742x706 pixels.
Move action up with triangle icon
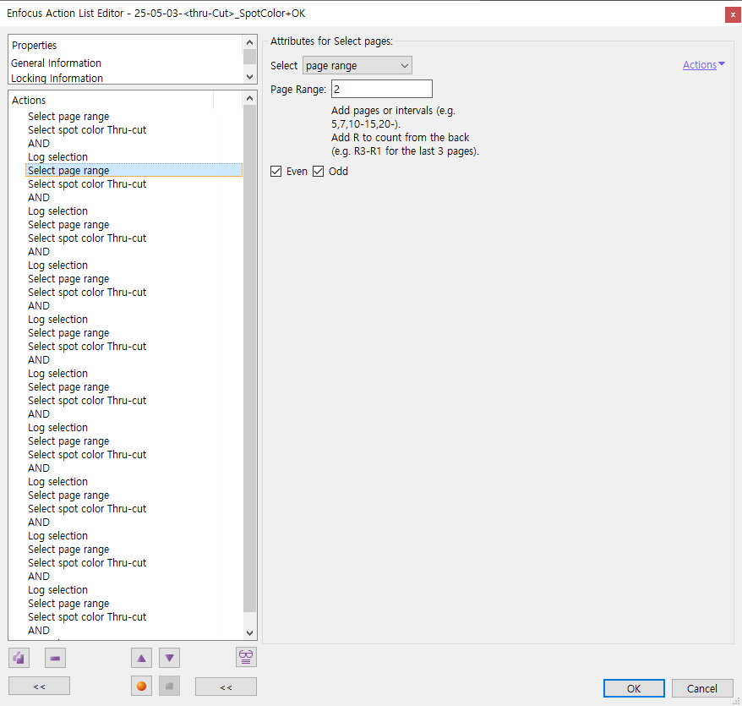click(142, 658)
